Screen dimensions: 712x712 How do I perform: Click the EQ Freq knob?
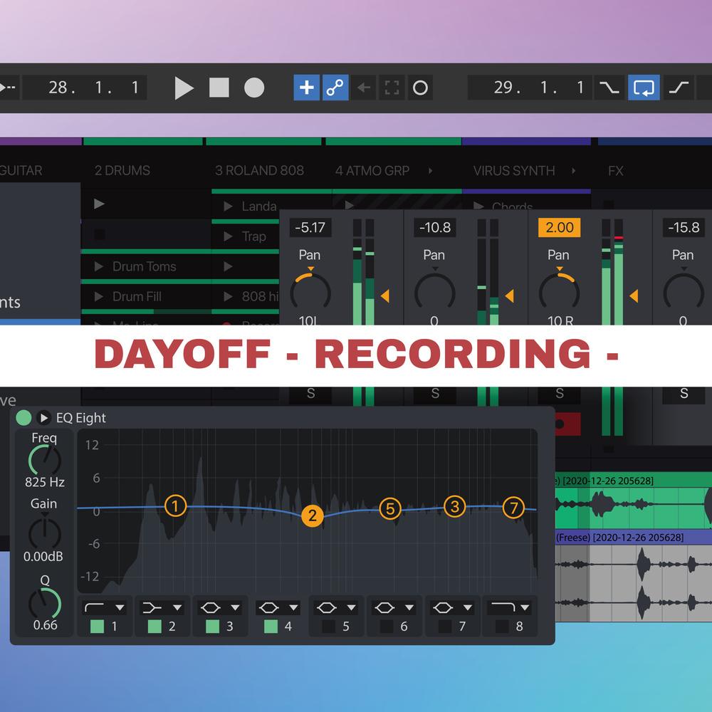[44, 461]
